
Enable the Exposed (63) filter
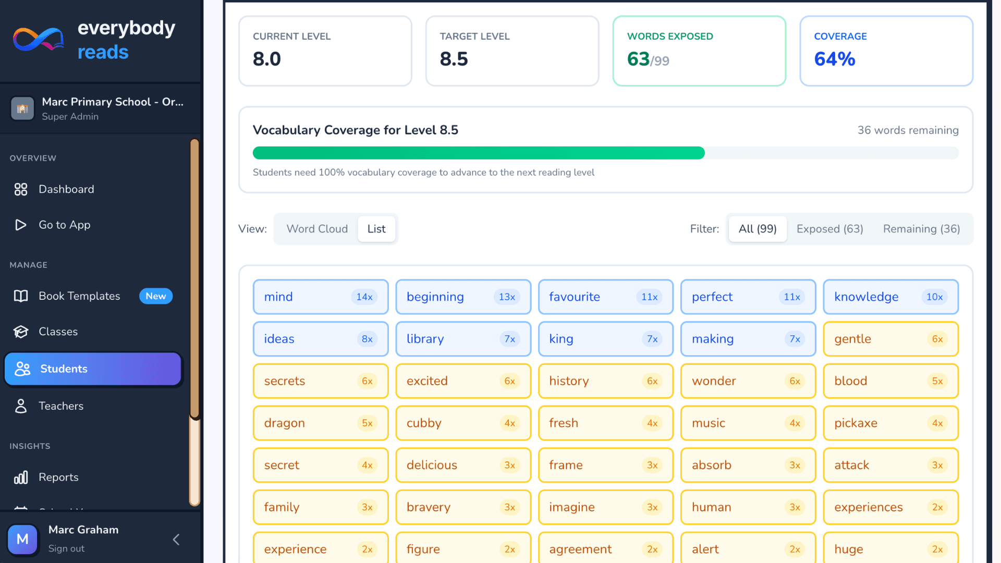[829, 228]
